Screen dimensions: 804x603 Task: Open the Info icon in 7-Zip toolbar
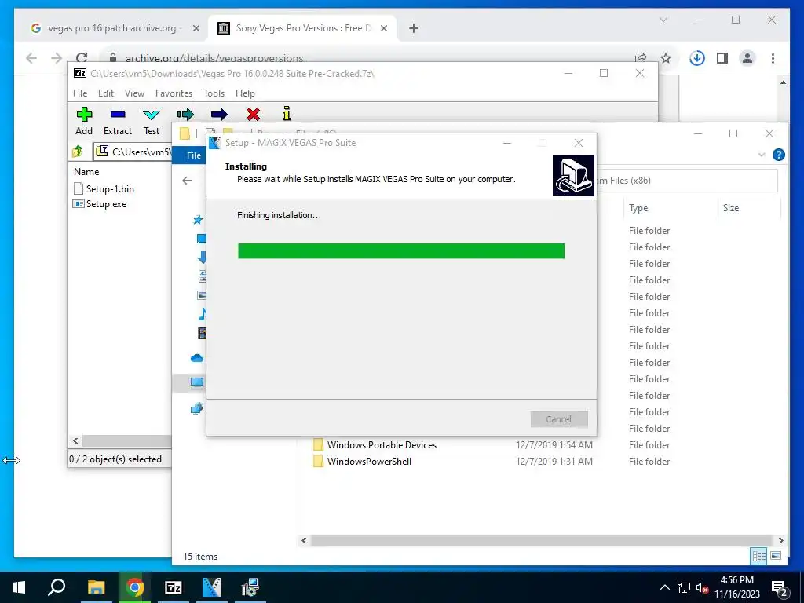point(287,113)
